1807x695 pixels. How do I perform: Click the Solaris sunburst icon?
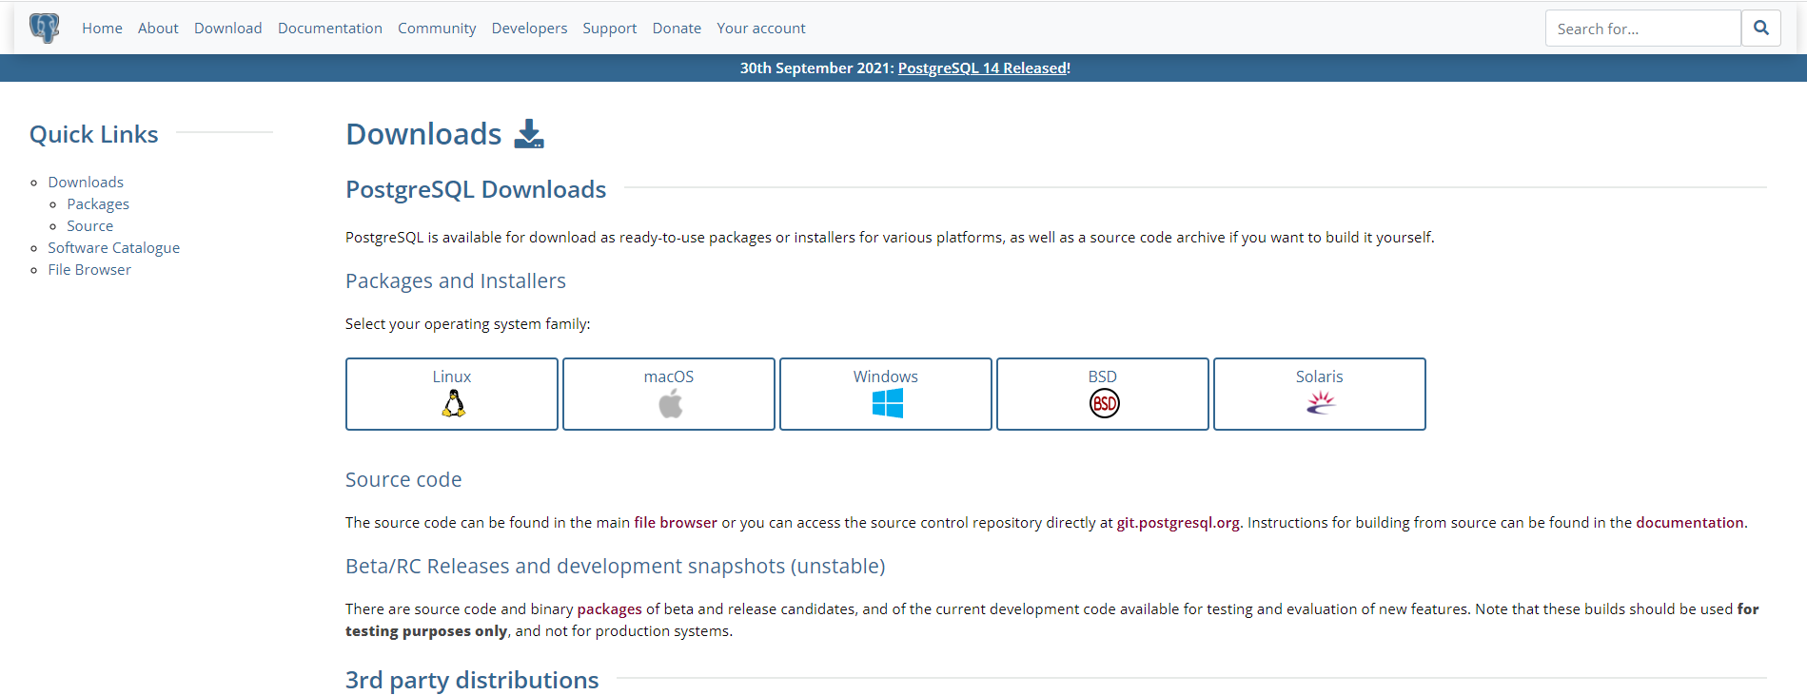[1321, 404]
